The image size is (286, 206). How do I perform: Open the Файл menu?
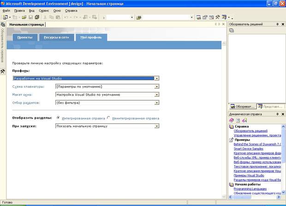[x=6, y=11]
